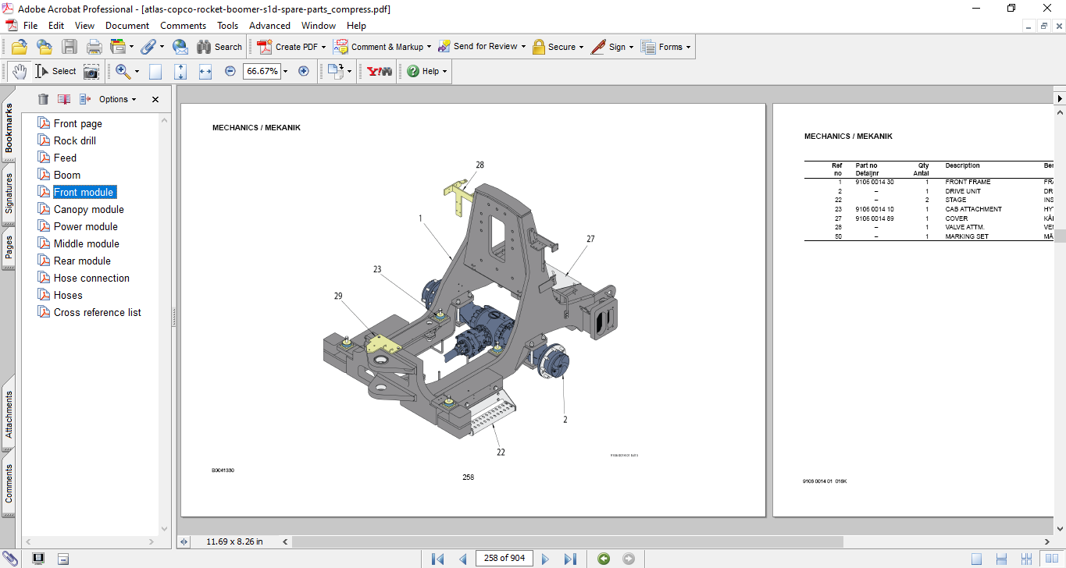This screenshot has height=568, width=1066.
Task: Click the Yahoo search toolbar icon
Action: [x=380, y=71]
